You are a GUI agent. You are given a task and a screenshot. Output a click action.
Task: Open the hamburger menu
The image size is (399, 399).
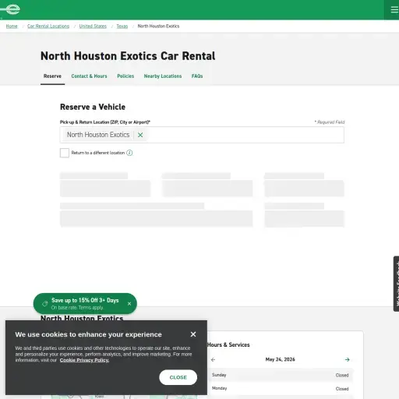394,9
